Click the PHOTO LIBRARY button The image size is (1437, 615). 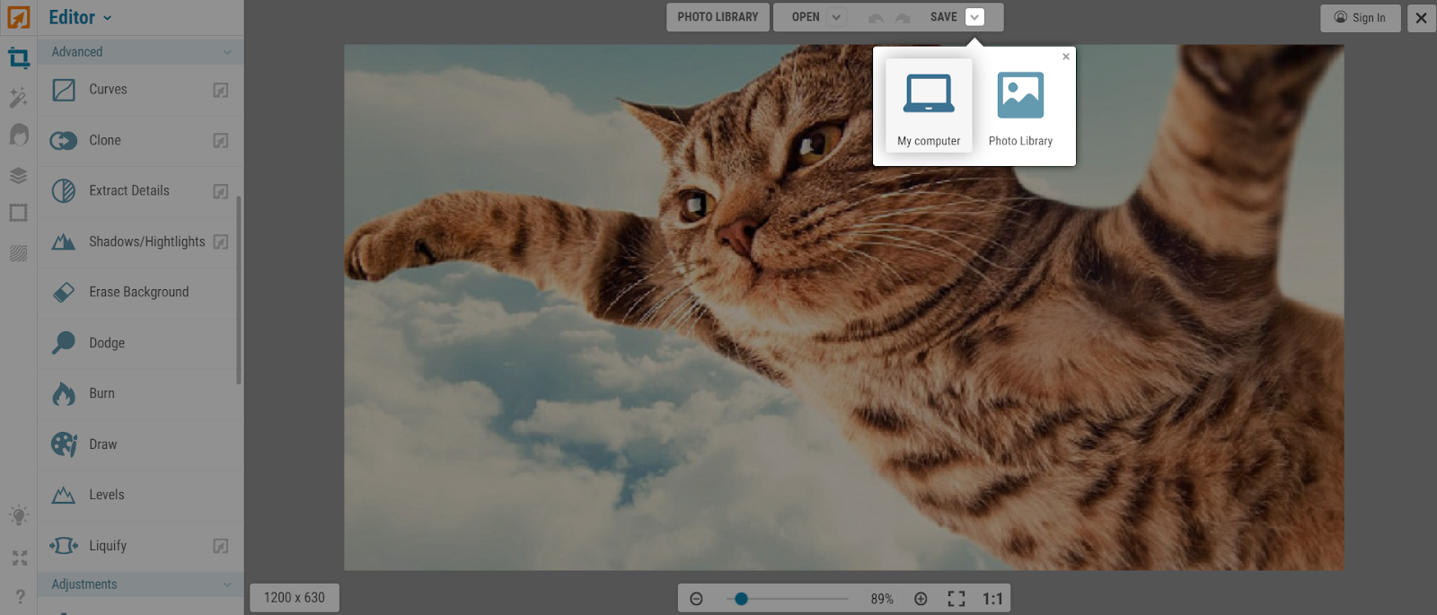718,17
